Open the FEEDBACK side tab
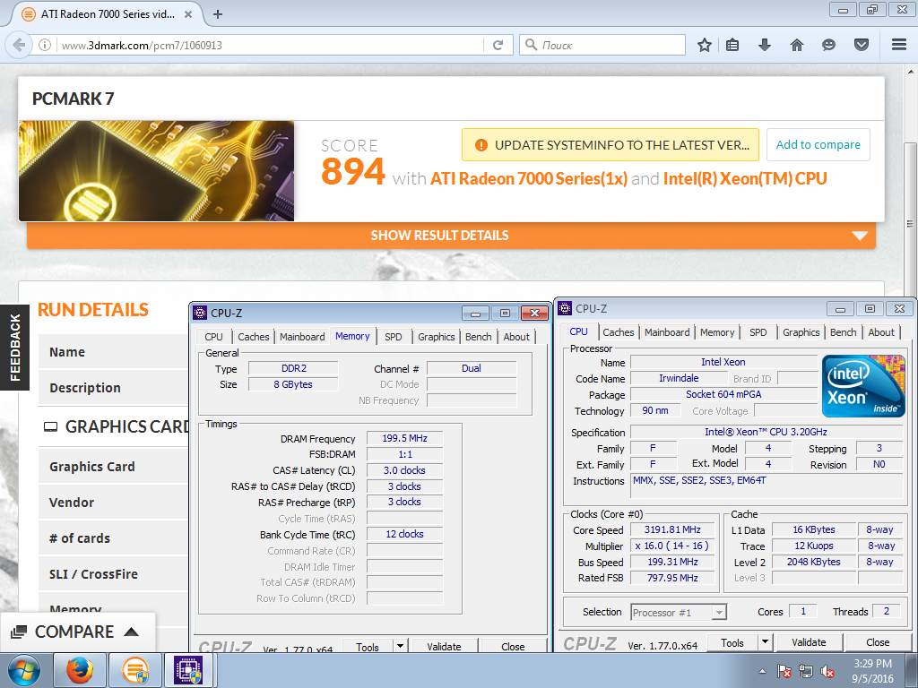The height and width of the screenshot is (688, 918). click(x=14, y=348)
